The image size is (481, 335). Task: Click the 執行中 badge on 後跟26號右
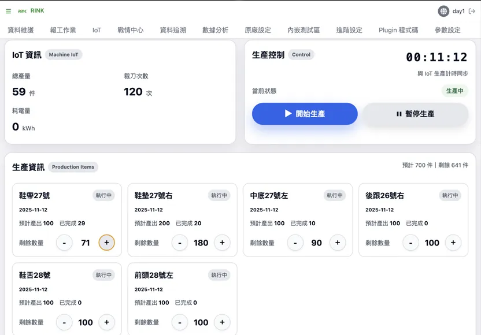click(x=450, y=195)
